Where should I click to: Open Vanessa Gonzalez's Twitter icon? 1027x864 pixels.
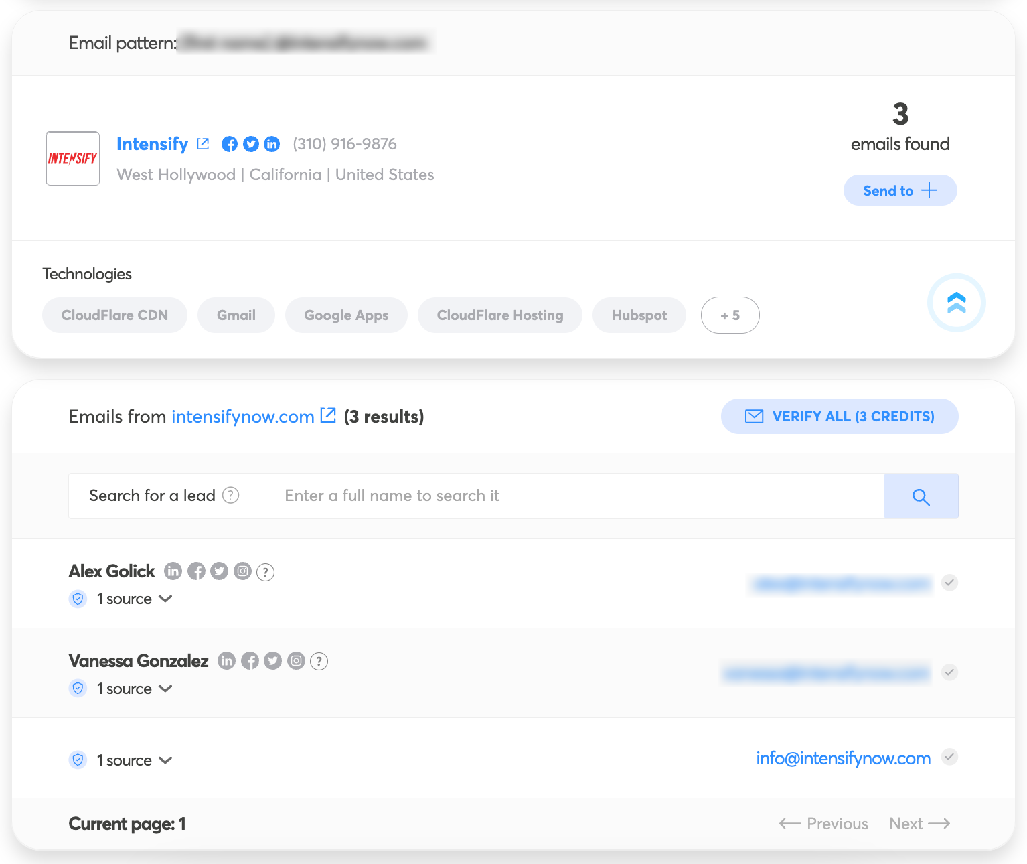(273, 660)
